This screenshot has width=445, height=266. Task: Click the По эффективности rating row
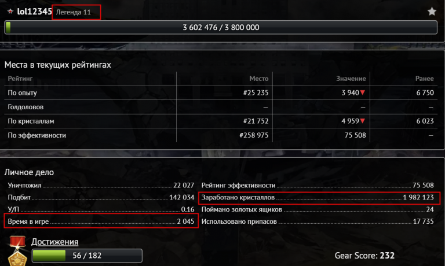pos(221,135)
